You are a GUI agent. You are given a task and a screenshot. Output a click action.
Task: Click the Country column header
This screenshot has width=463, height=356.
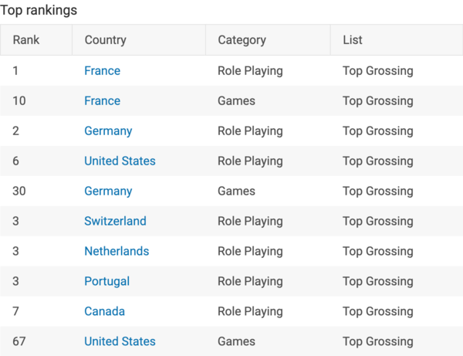pos(105,40)
